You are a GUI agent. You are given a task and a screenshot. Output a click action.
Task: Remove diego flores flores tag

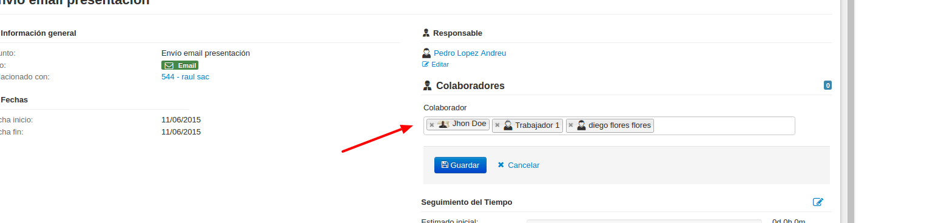pos(571,125)
